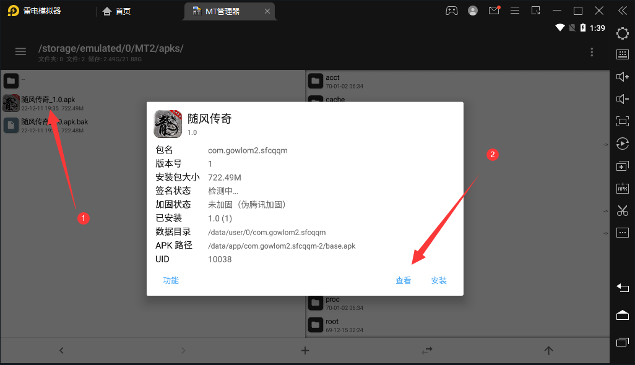Click the APK install icon in sidebar
The height and width of the screenshot is (365, 635).
click(x=622, y=188)
